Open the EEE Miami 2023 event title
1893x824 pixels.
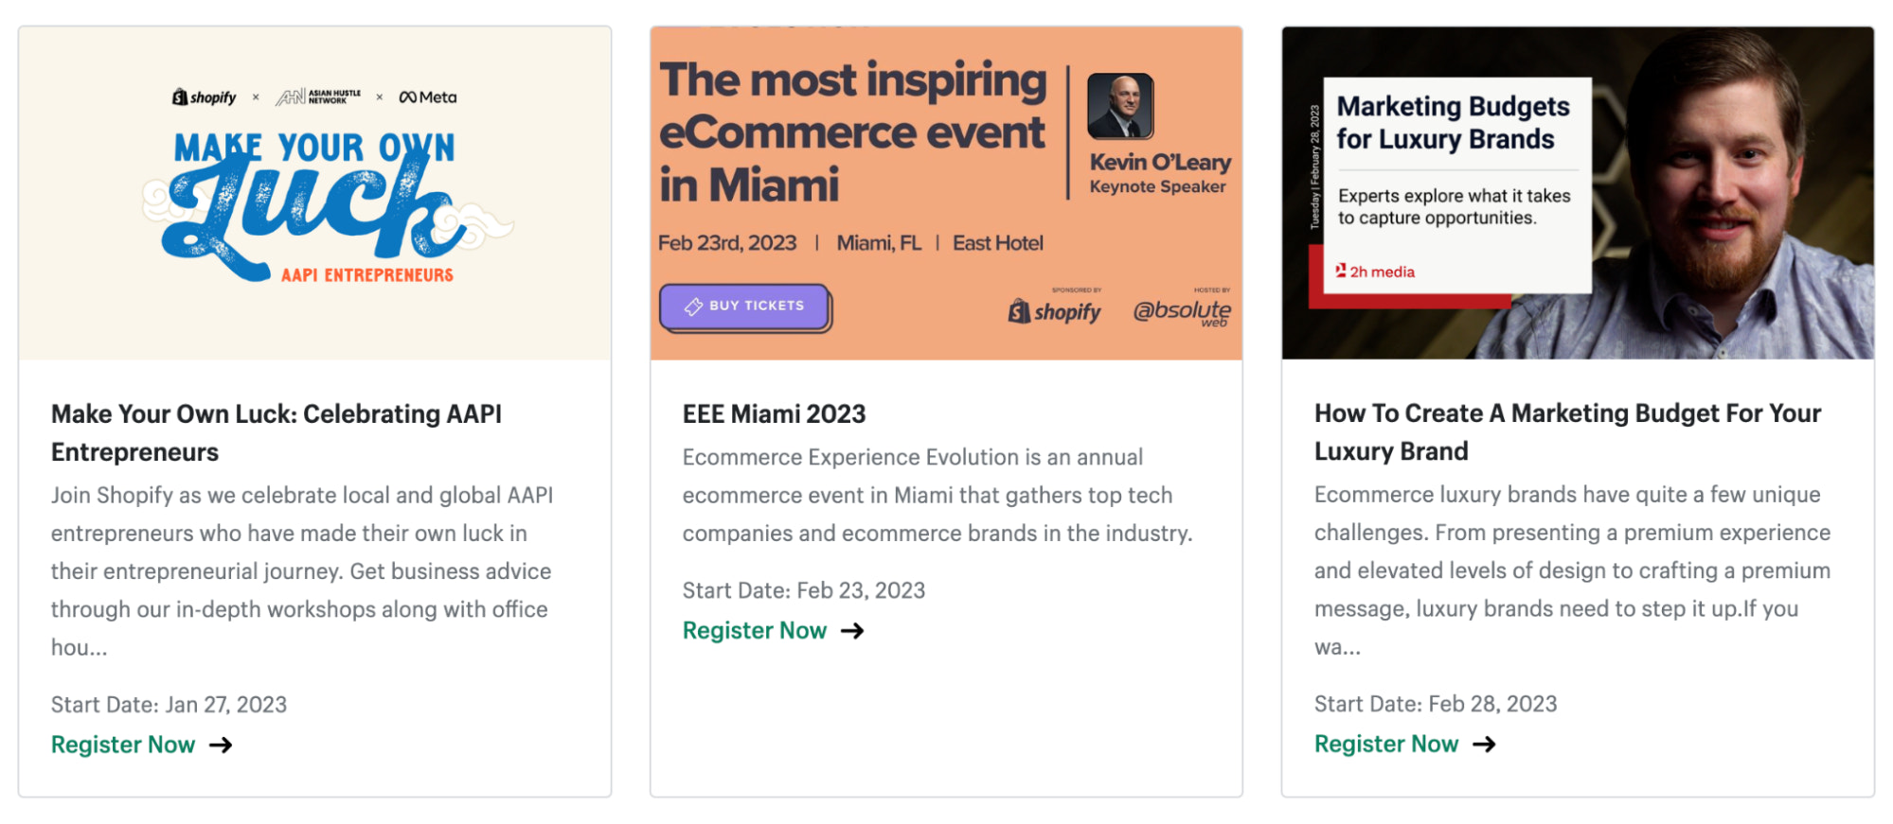point(773,413)
